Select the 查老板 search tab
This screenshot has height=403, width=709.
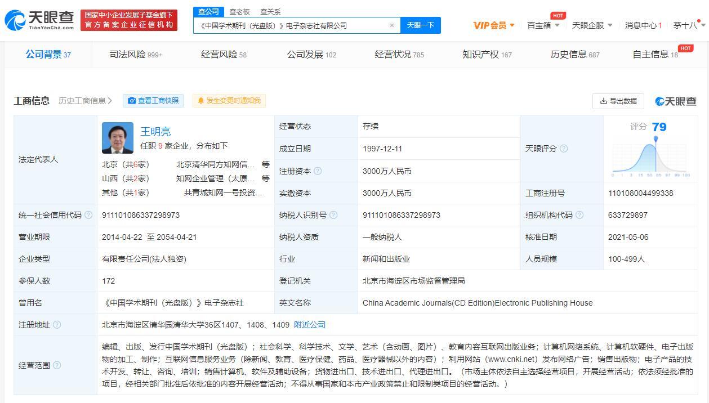pyautogui.click(x=239, y=11)
